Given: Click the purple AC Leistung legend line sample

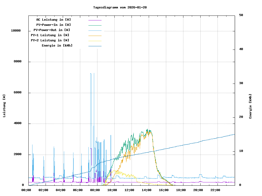Looking at the screenshot, I should [95, 20].
